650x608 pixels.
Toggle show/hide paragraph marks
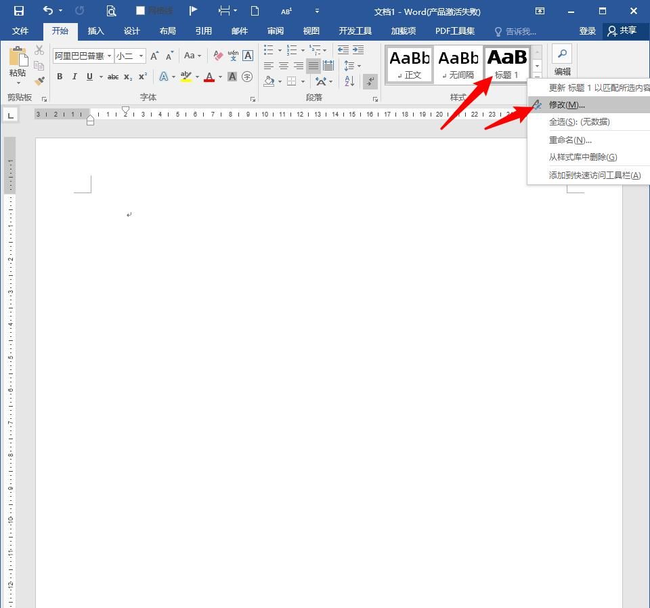pos(370,81)
